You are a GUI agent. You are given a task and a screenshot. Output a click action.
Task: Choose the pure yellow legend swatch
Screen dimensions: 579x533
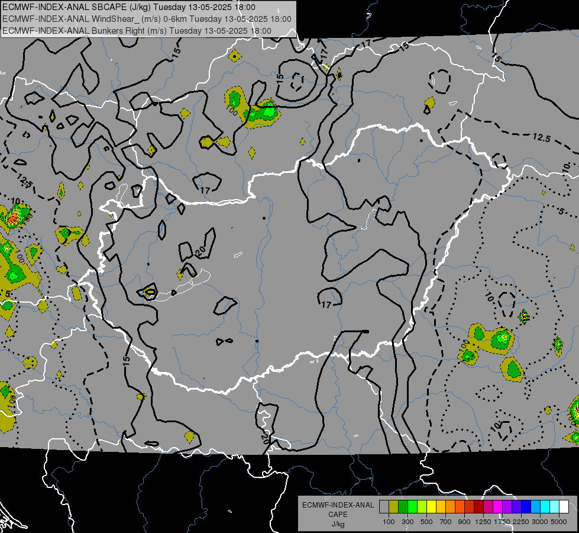pos(432,506)
